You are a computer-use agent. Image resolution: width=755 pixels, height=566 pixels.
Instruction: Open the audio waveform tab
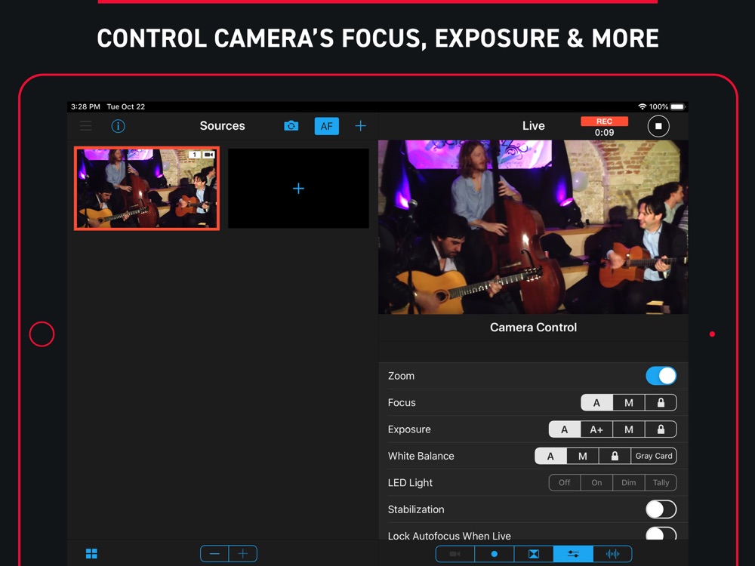(x=612, y=554)
